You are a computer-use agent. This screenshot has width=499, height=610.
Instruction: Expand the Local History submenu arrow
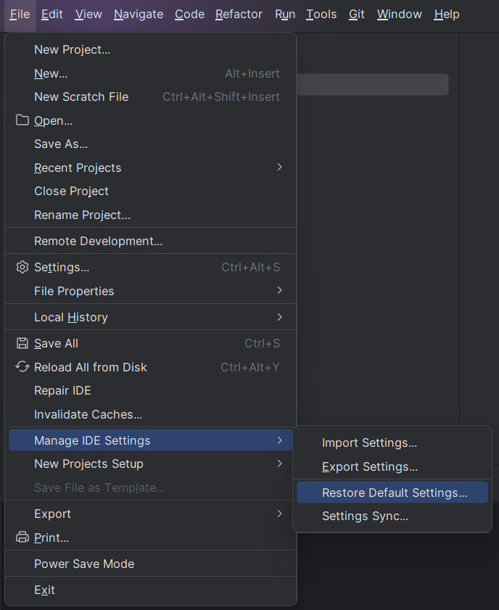(x=279, y=317)
